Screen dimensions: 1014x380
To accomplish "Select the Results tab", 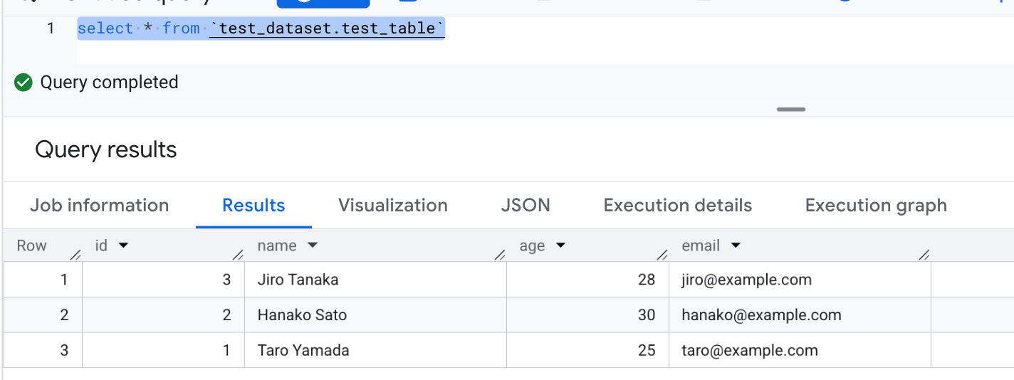I will pos(254,206).
